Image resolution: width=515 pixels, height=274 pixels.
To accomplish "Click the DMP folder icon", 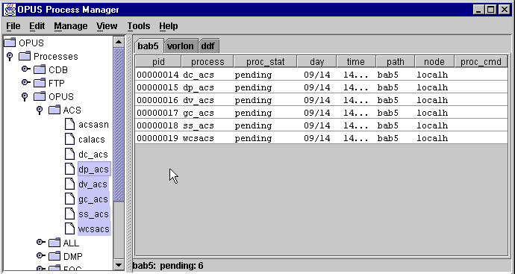I will pyautogui.click(x=54, y=256).
